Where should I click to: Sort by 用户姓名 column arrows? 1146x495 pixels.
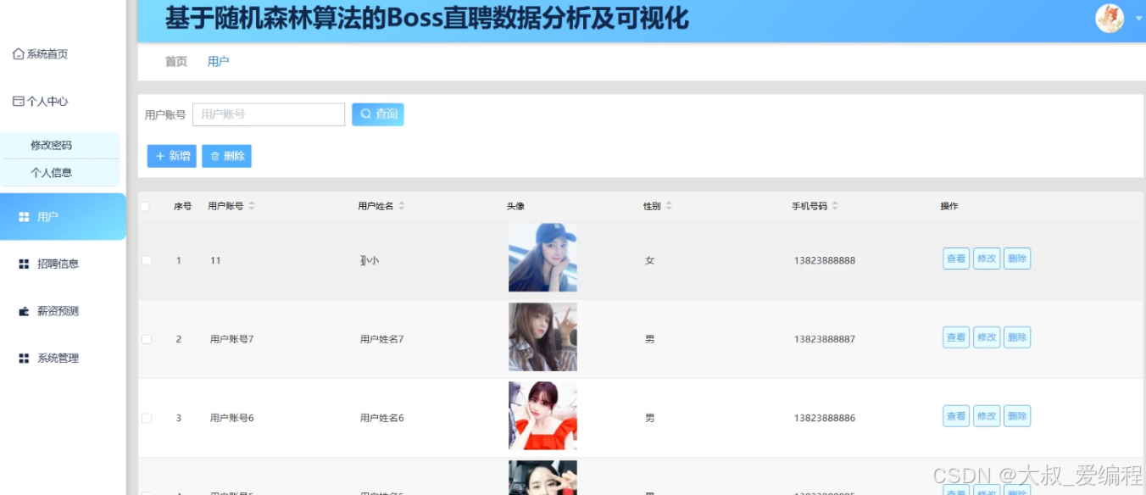402,206
